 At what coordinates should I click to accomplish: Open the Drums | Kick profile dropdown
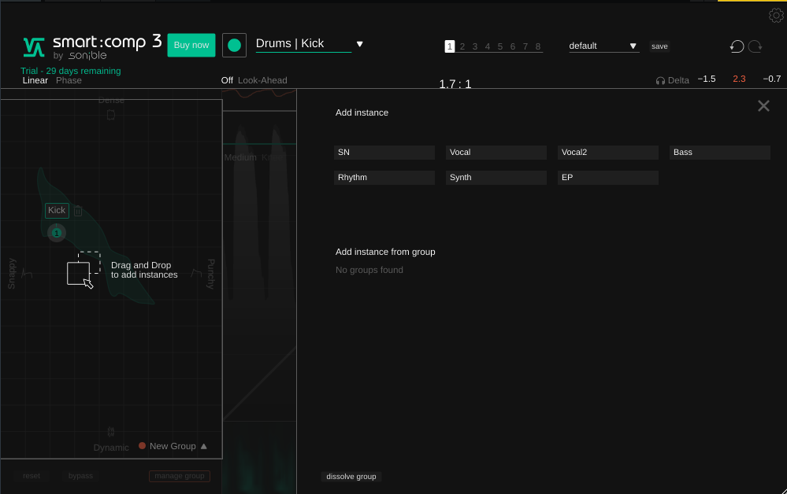pos(359,44)
